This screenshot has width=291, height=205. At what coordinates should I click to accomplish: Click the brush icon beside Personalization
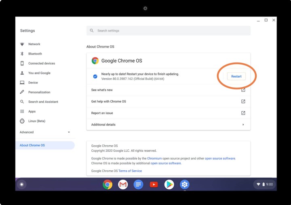click(22, 92)
